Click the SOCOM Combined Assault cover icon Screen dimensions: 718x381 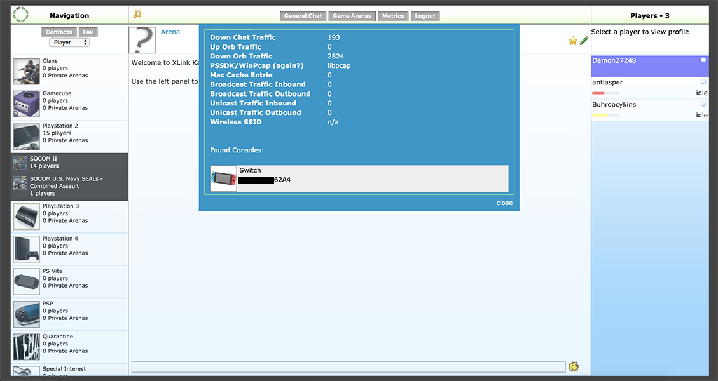coord(20,182)
